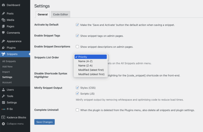Click the Comments speech bubble icon
Viewport: 203px width, 132px height.
pyautogui.click(x=3, y=33)
